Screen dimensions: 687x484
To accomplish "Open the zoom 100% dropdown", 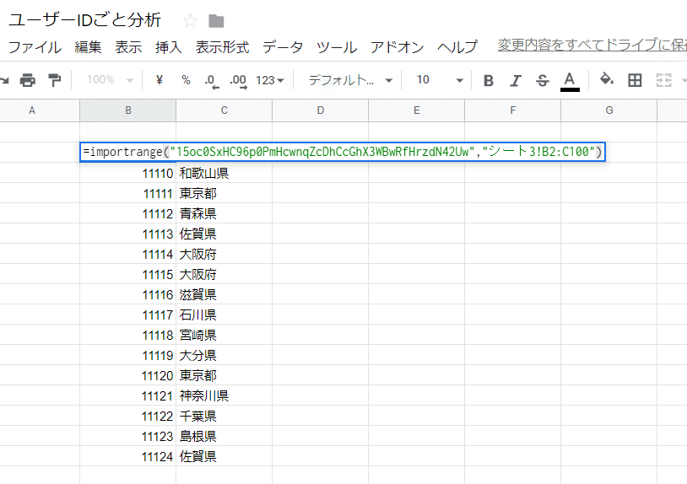I will pyautogui.click(x=110, y=80).
